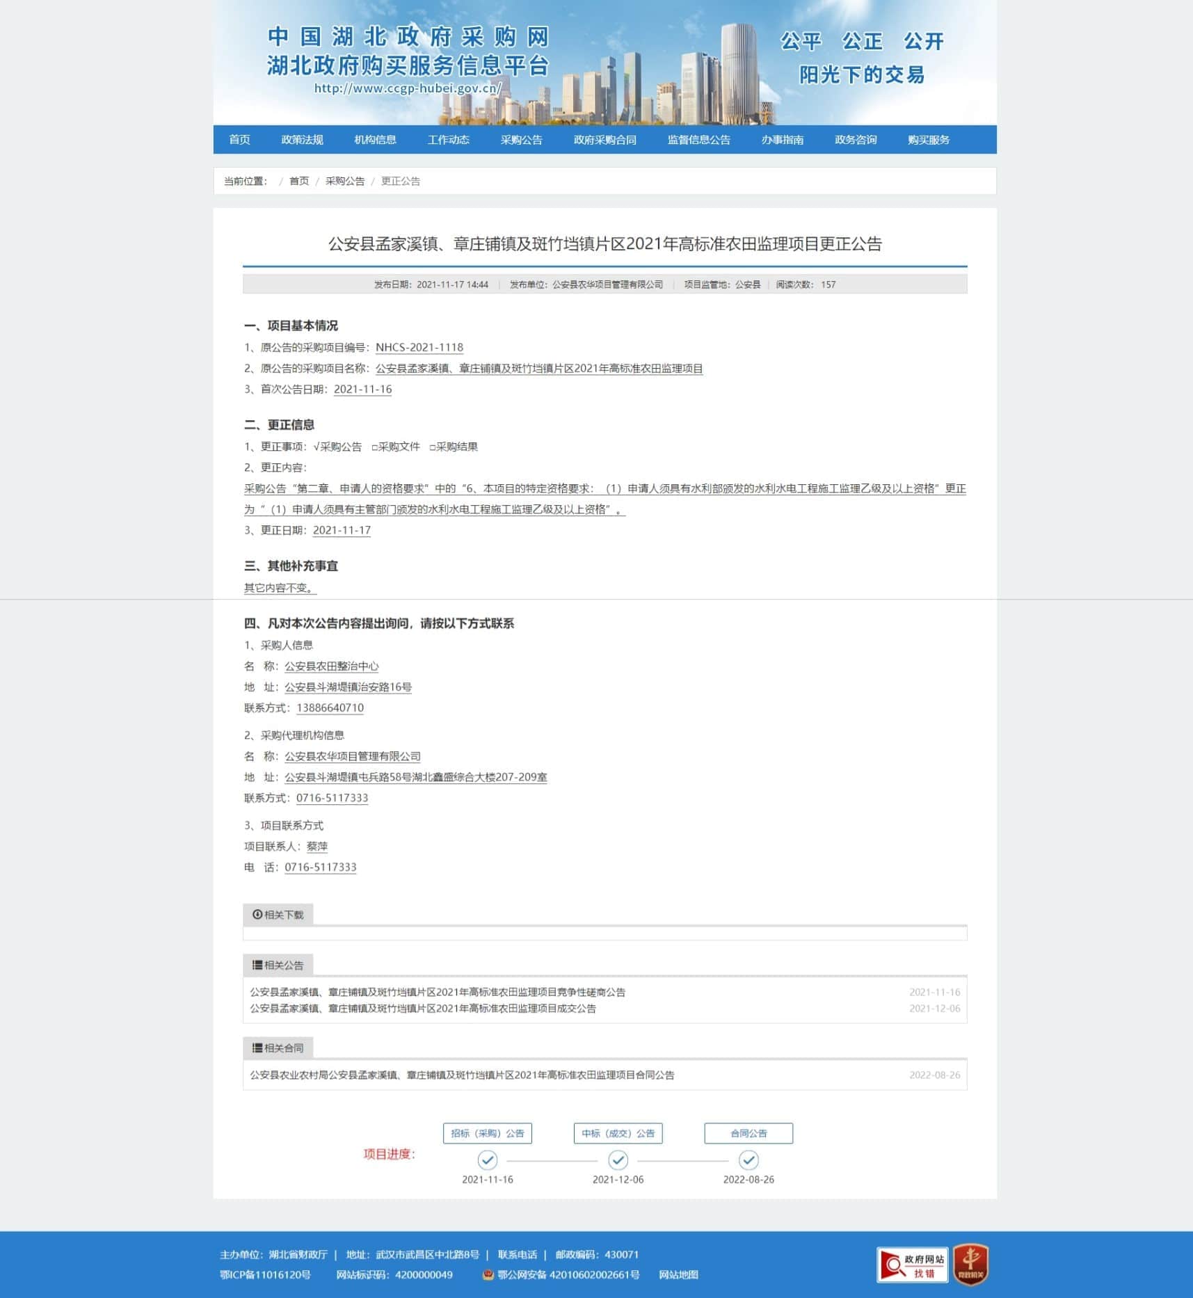
Task: Open the 竞争性磋商公告 related announcement link
Action: (438, 992)
